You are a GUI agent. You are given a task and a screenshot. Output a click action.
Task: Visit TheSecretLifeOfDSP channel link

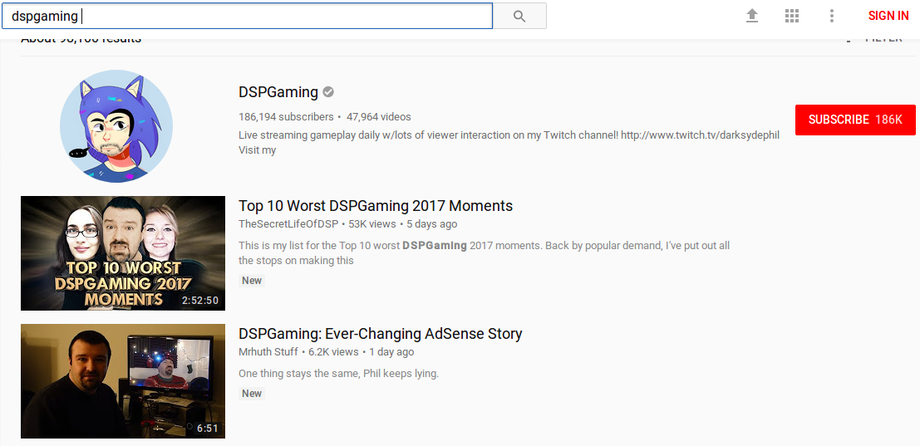pyautogui.click(x=290, y=224)
